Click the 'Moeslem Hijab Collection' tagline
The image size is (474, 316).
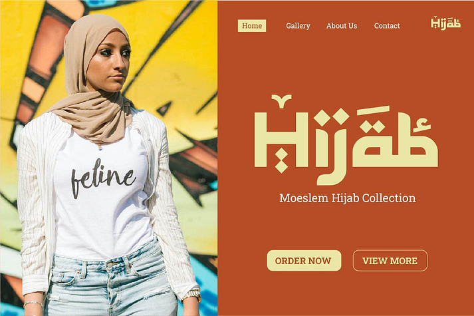pos(347,198)
